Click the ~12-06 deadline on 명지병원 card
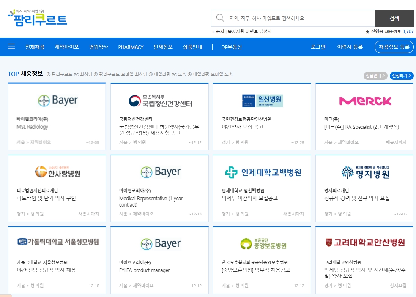Screen dimensions: 416x297 tap(400, 214)
